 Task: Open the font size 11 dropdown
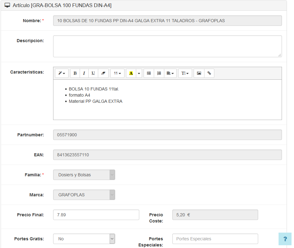point(117,73)
